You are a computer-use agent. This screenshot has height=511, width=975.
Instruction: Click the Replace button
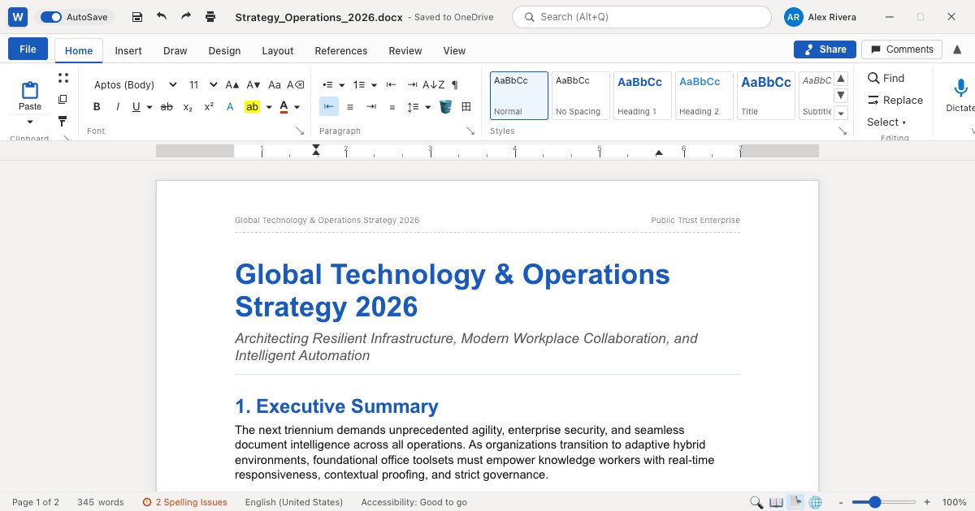895,100
